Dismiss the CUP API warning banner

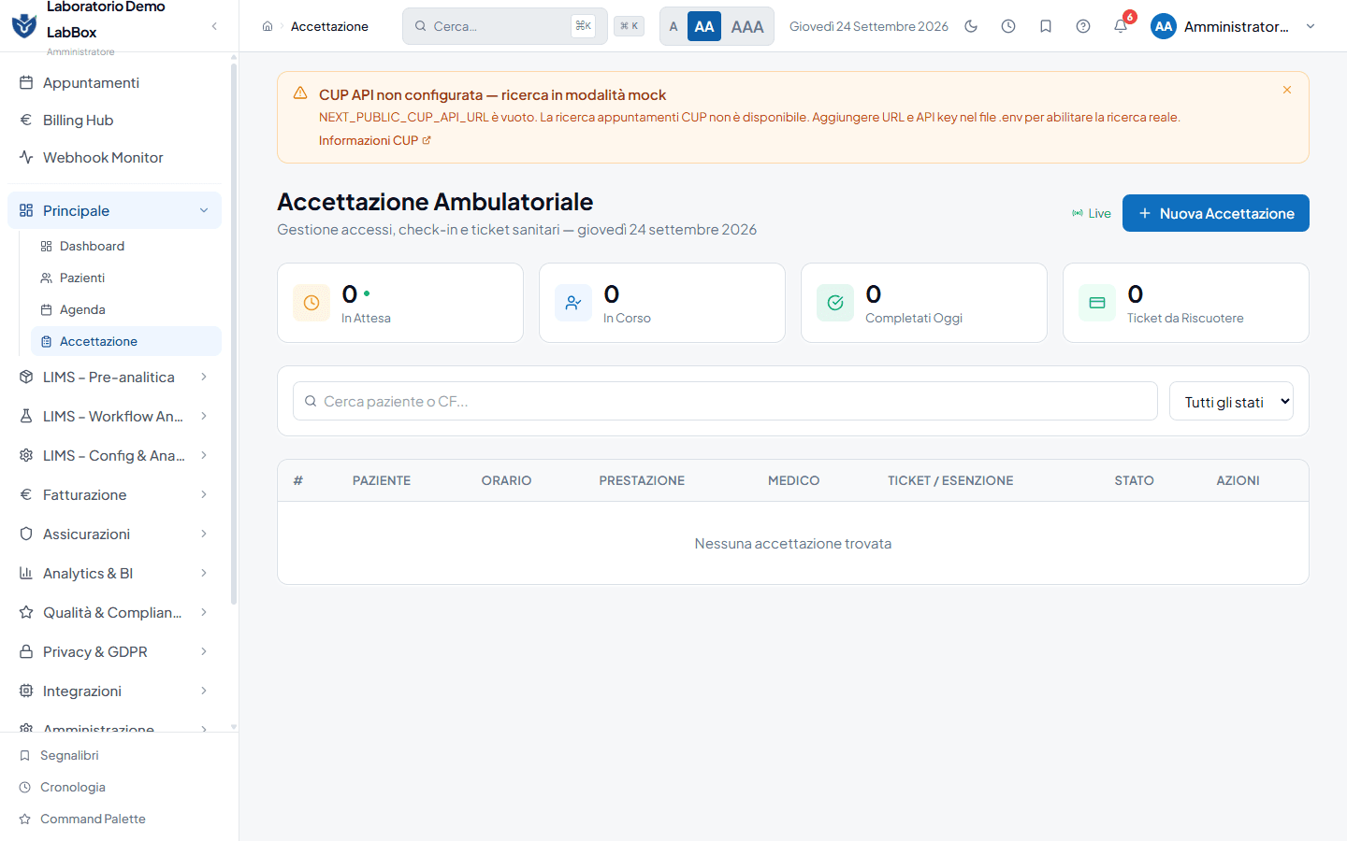1287,90
